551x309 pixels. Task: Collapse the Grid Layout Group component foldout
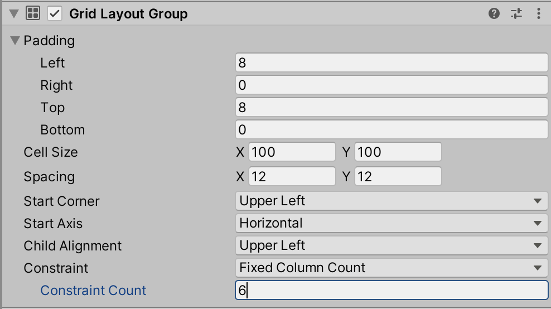(14, 14)
